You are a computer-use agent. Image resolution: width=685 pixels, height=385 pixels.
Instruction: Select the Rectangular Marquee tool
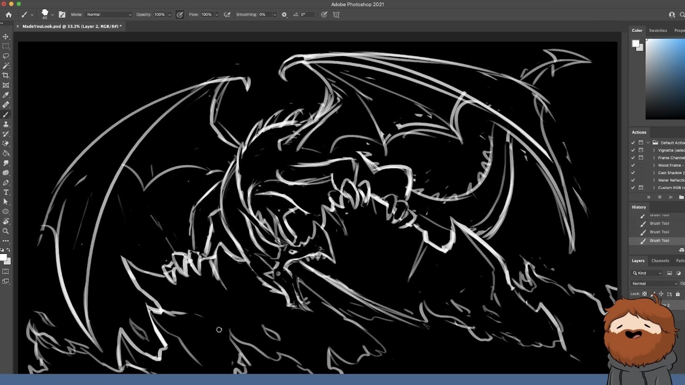click(x=6, y=46)
